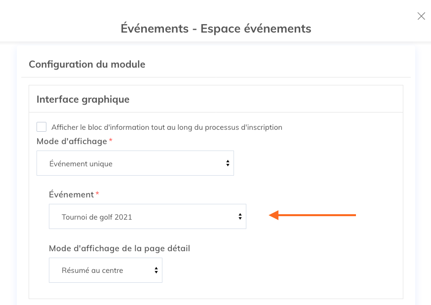Select the dialog title Événements - Espace événements
431x305 pixels.
click(216, 29)
